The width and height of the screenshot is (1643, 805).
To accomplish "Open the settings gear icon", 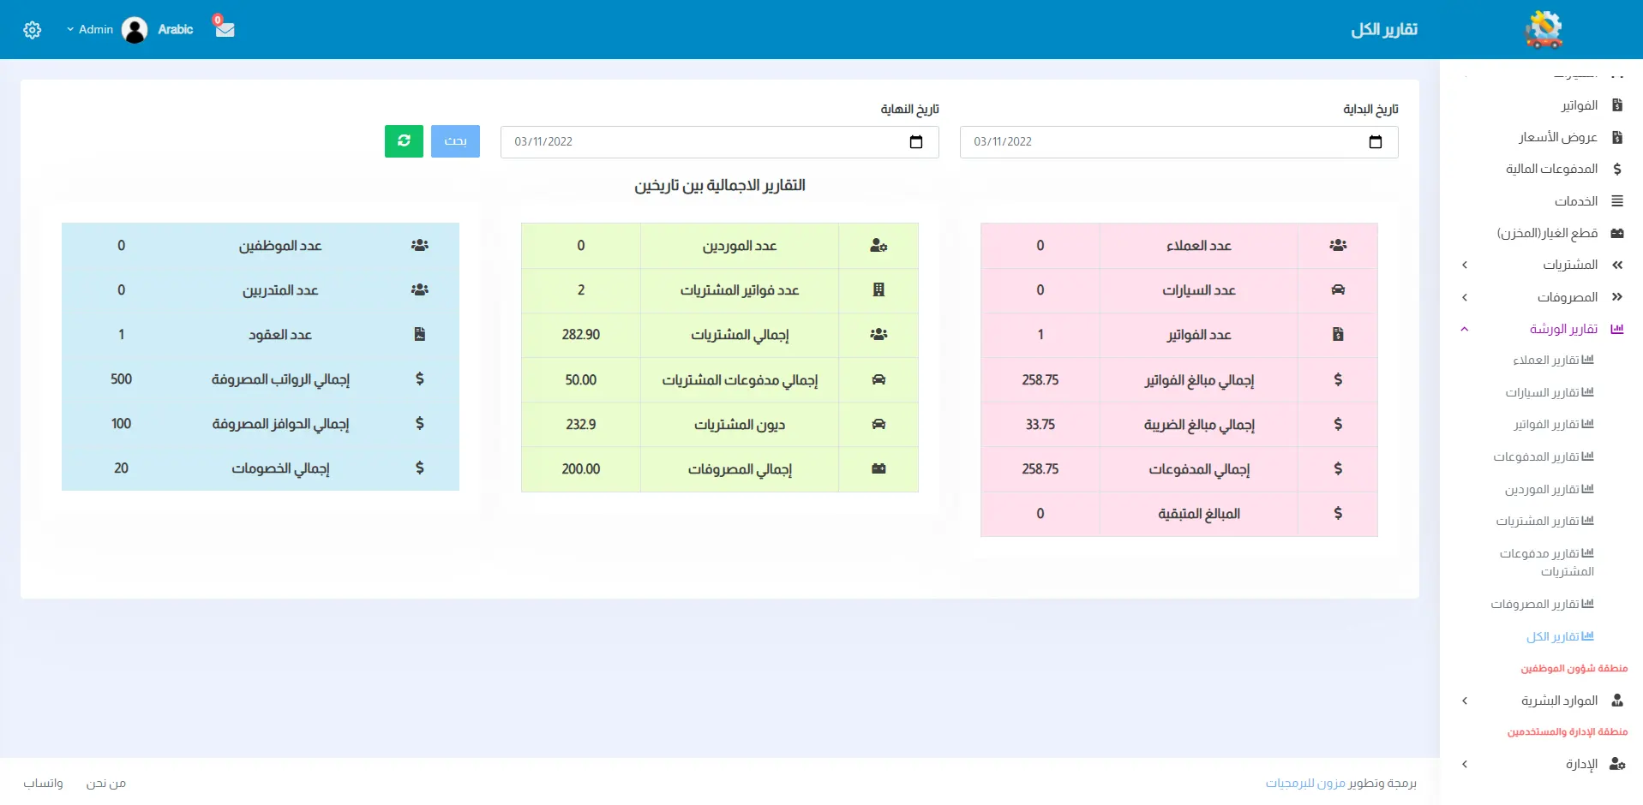I will 32,30.
